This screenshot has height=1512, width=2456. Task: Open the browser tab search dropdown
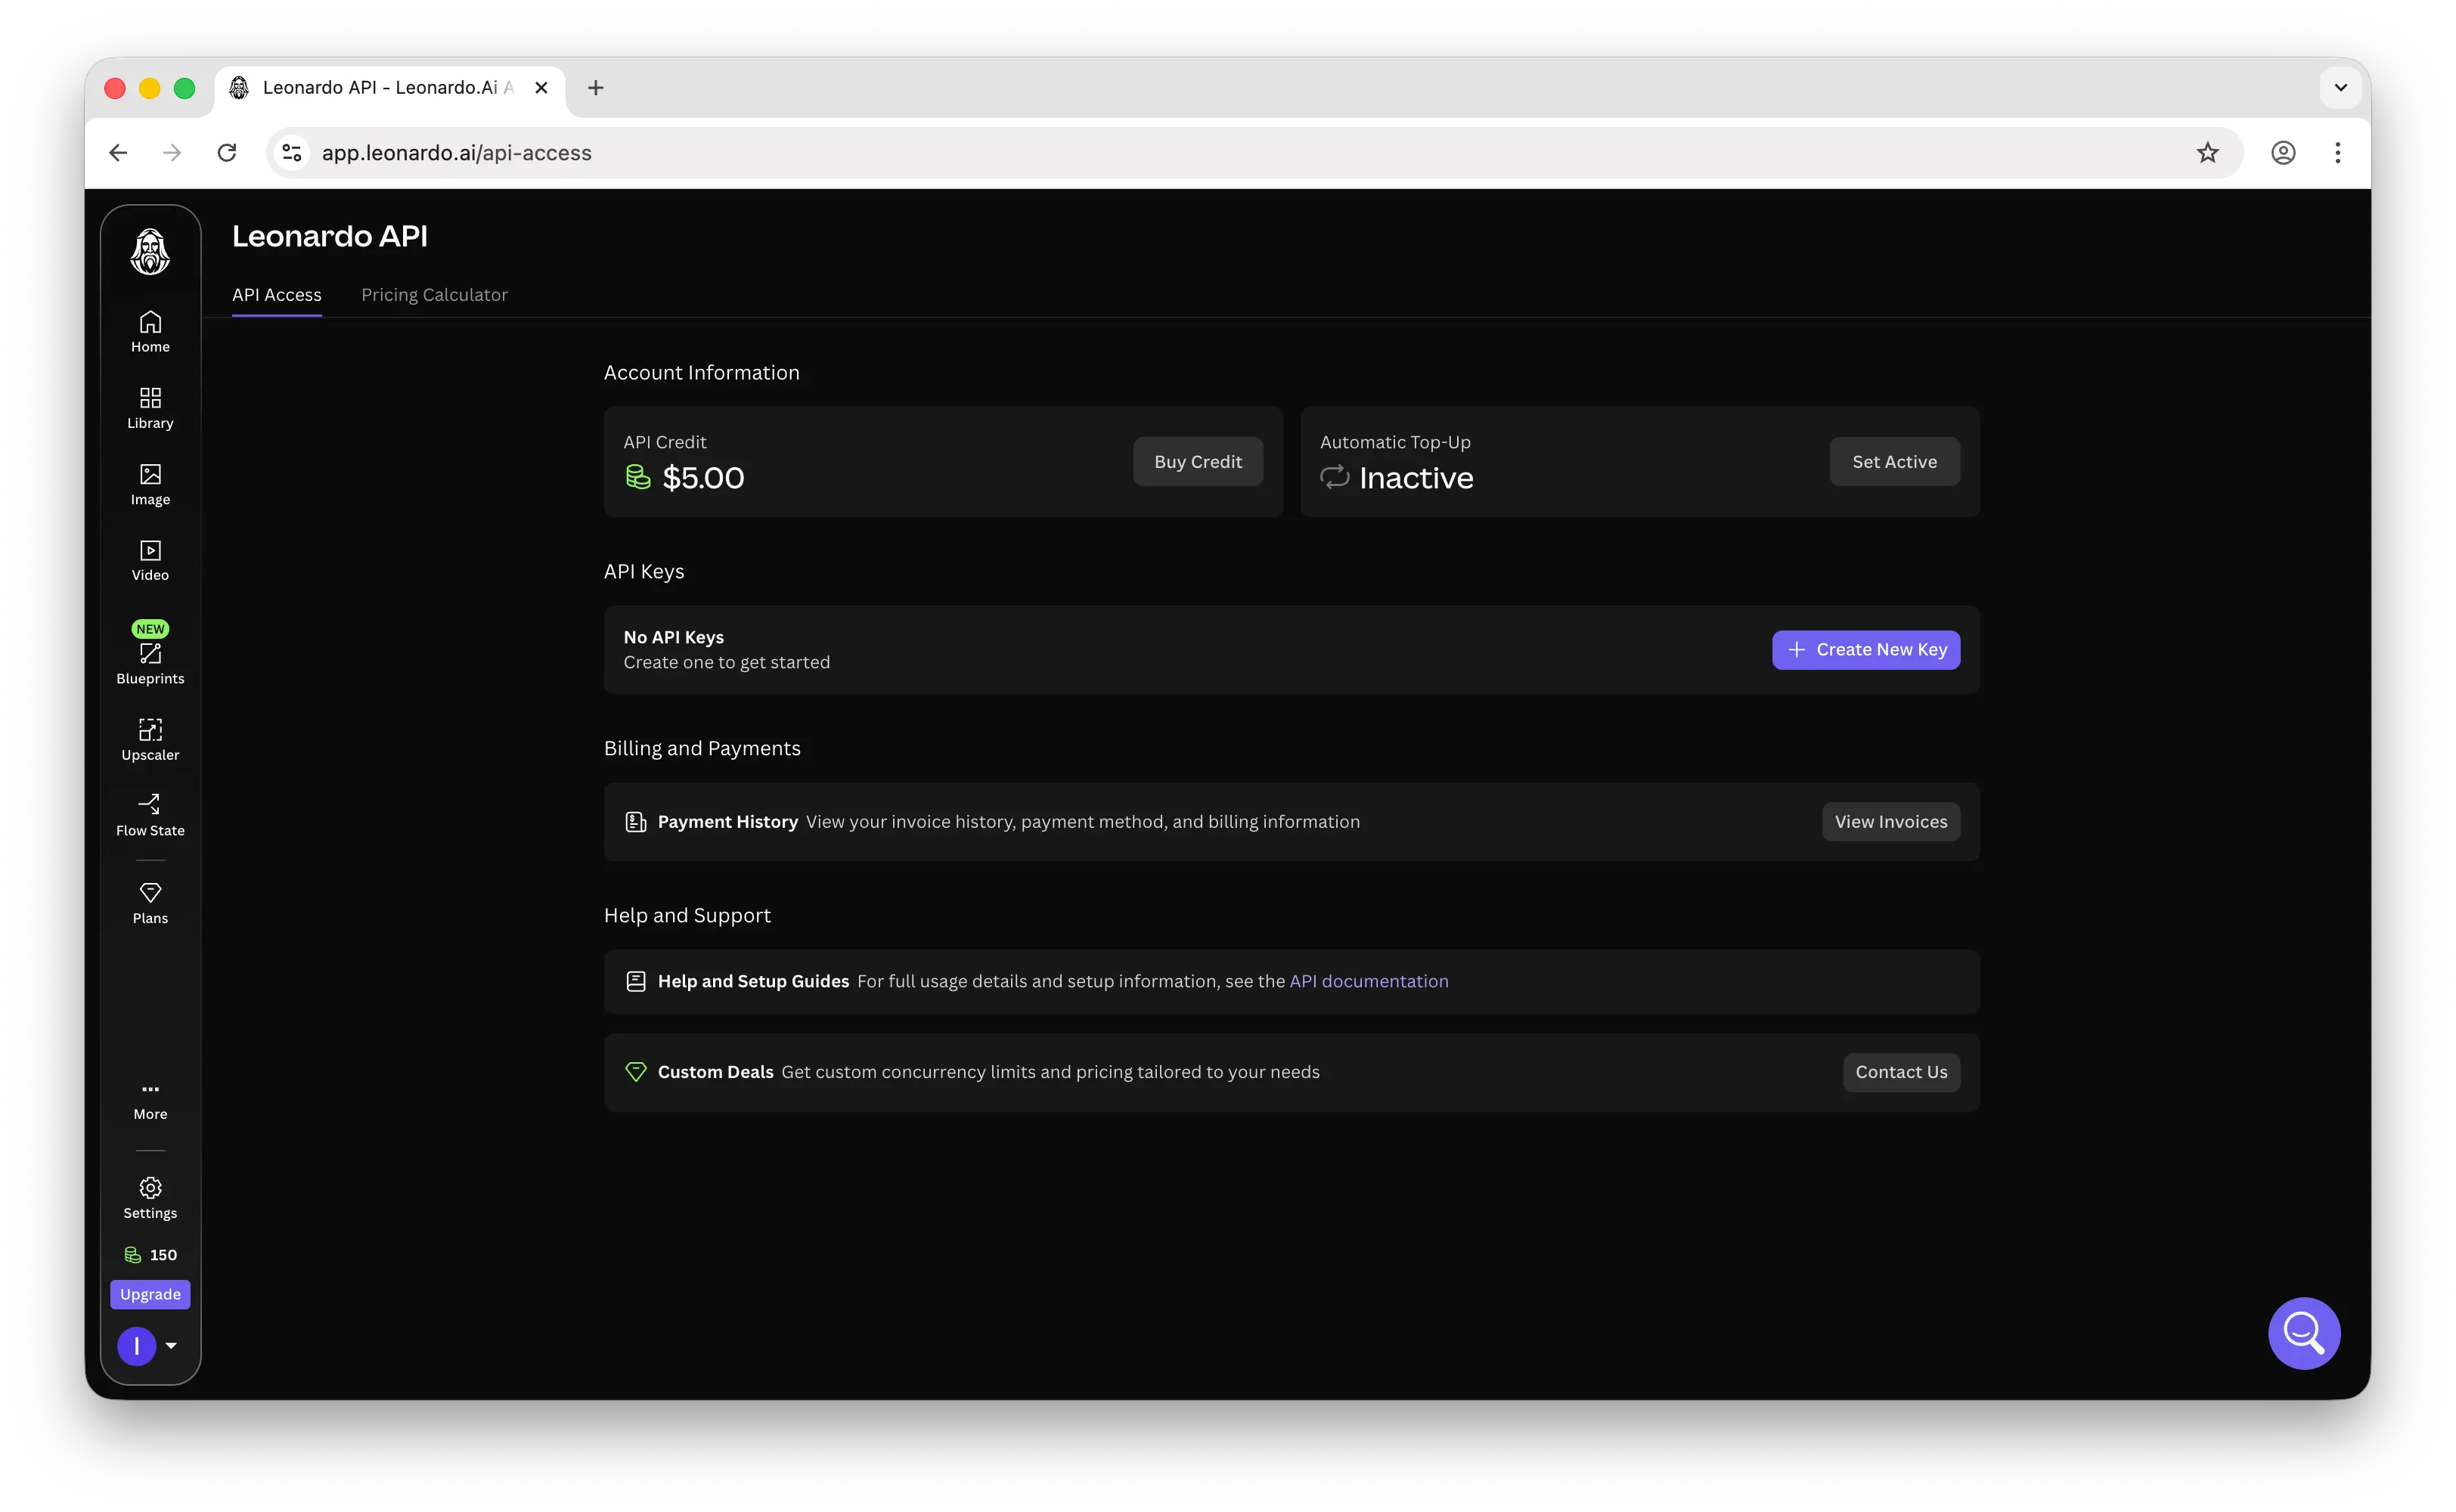tap(2340, 87)
